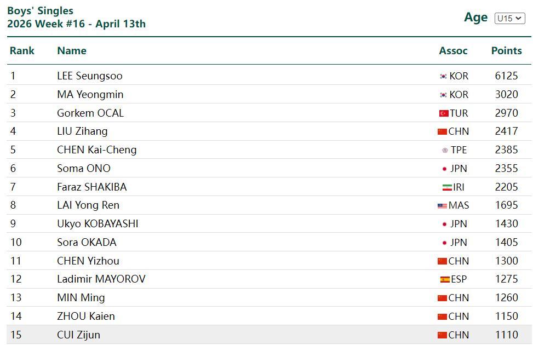
Task: Click the name CHEN Yizhou
Action: point(88,261)
